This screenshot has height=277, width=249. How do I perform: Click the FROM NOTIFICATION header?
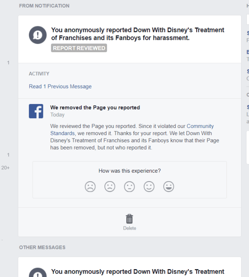tap(44, 6)
